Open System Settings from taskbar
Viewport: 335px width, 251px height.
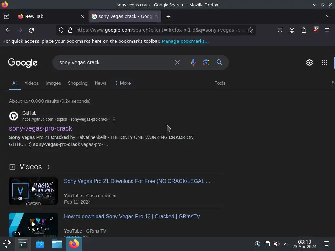(x=23, y=244)
